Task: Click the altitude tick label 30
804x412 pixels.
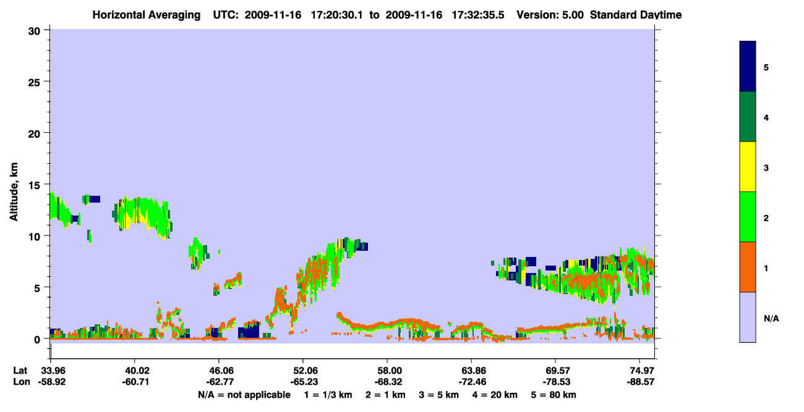Action: (36, 30)
